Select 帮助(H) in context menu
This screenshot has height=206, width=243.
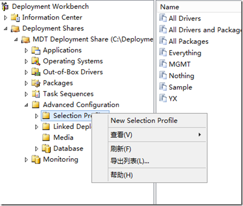pos(150,175)
